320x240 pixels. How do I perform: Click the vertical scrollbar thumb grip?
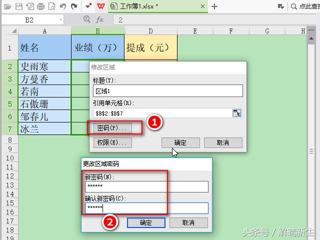click(x=311, y=151)
